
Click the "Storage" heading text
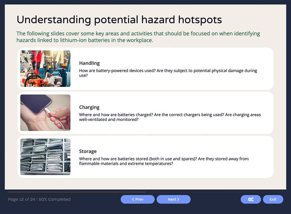click(x=88, y=151)
